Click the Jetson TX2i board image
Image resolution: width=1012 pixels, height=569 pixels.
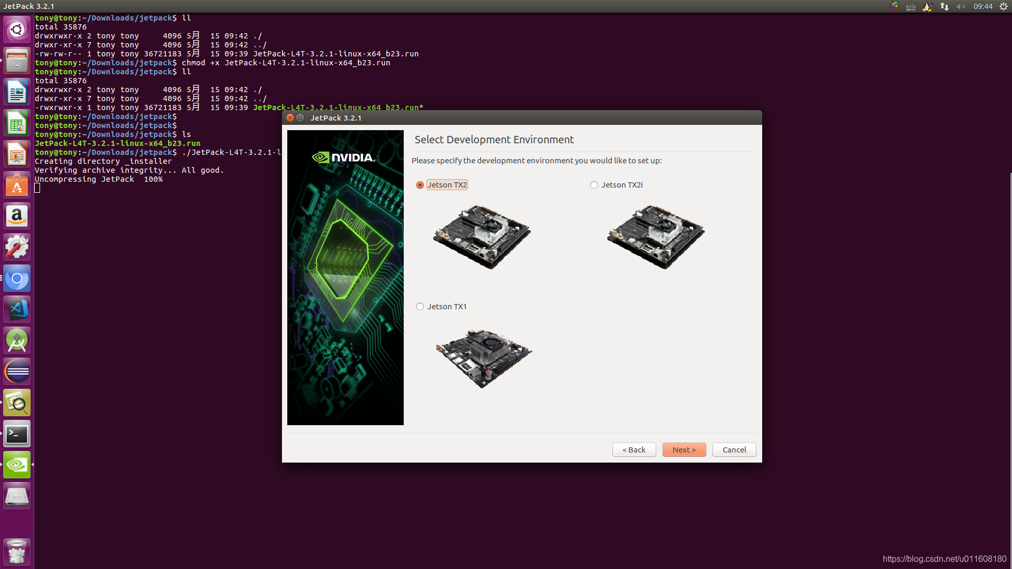coord(656,237)
